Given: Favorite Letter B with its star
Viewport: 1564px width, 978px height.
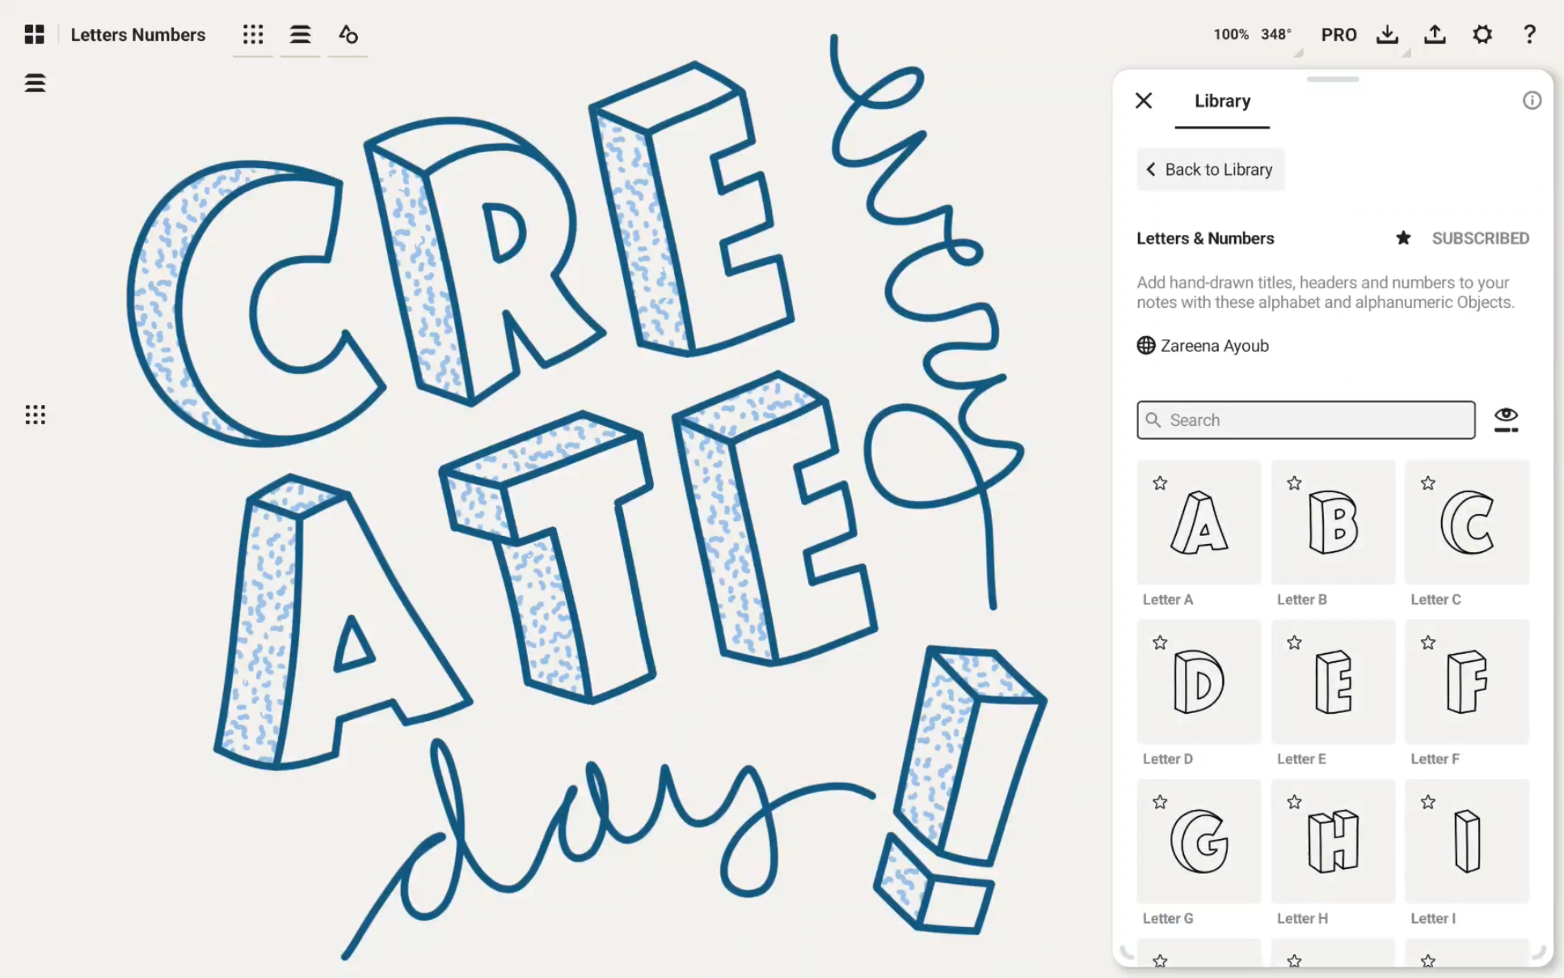Looking at the screenshot, I should [1294, 483].
